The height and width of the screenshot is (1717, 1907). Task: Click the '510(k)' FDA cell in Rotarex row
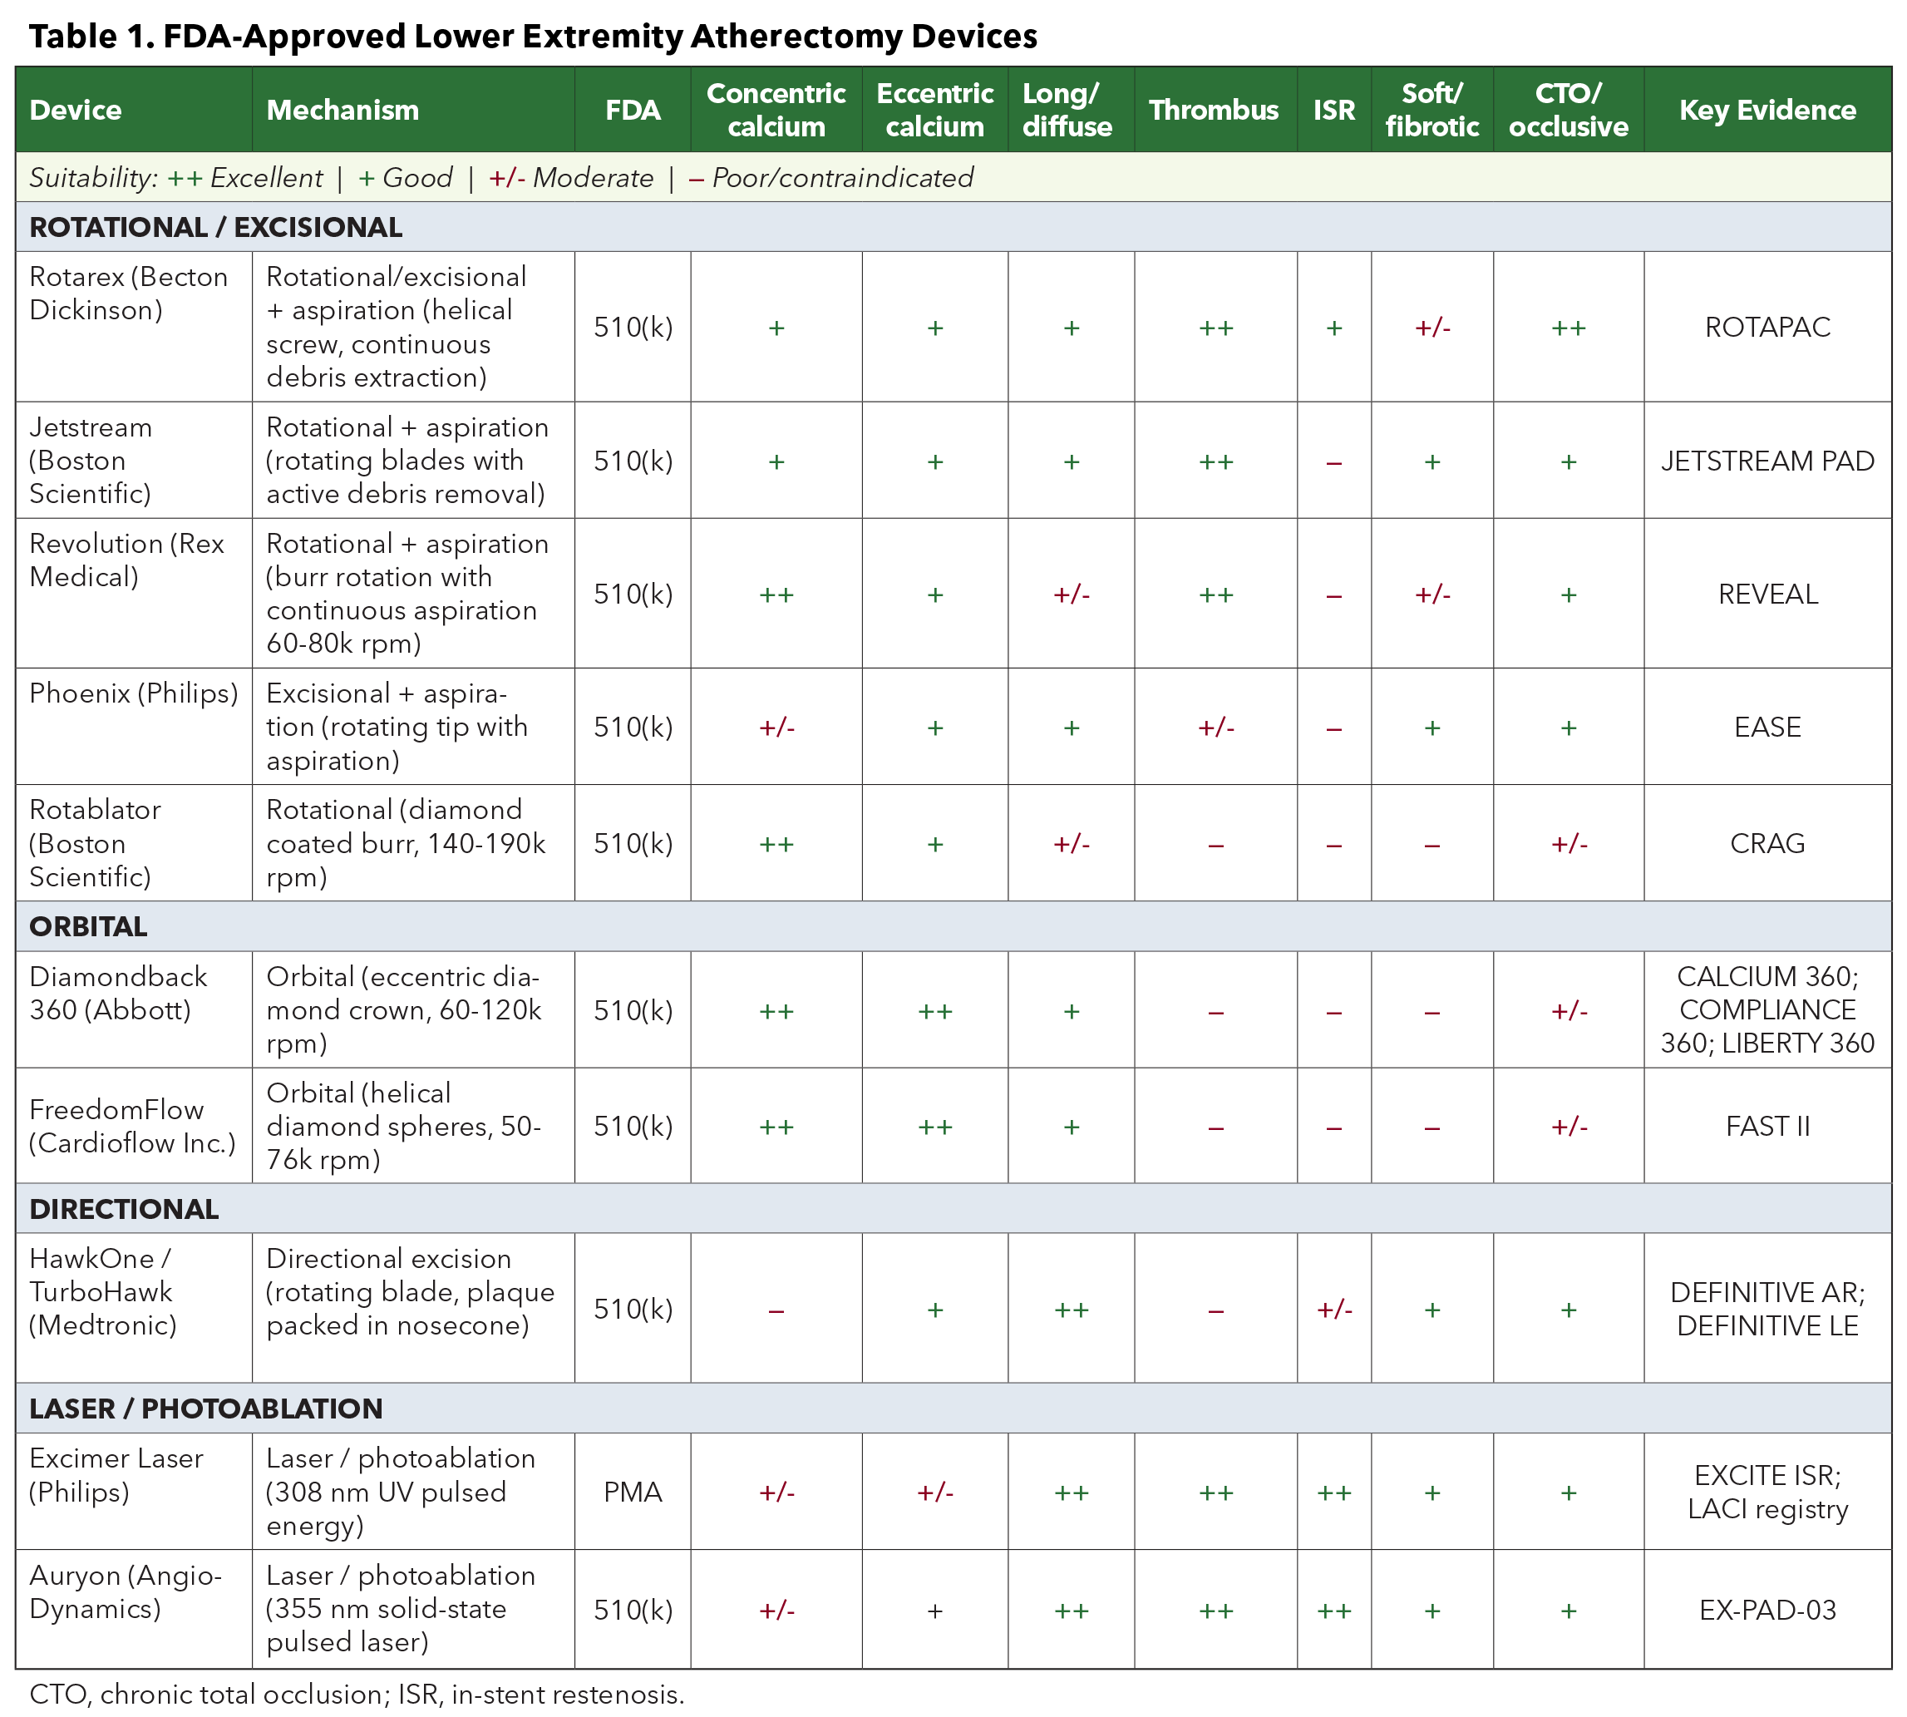point(633,328)
